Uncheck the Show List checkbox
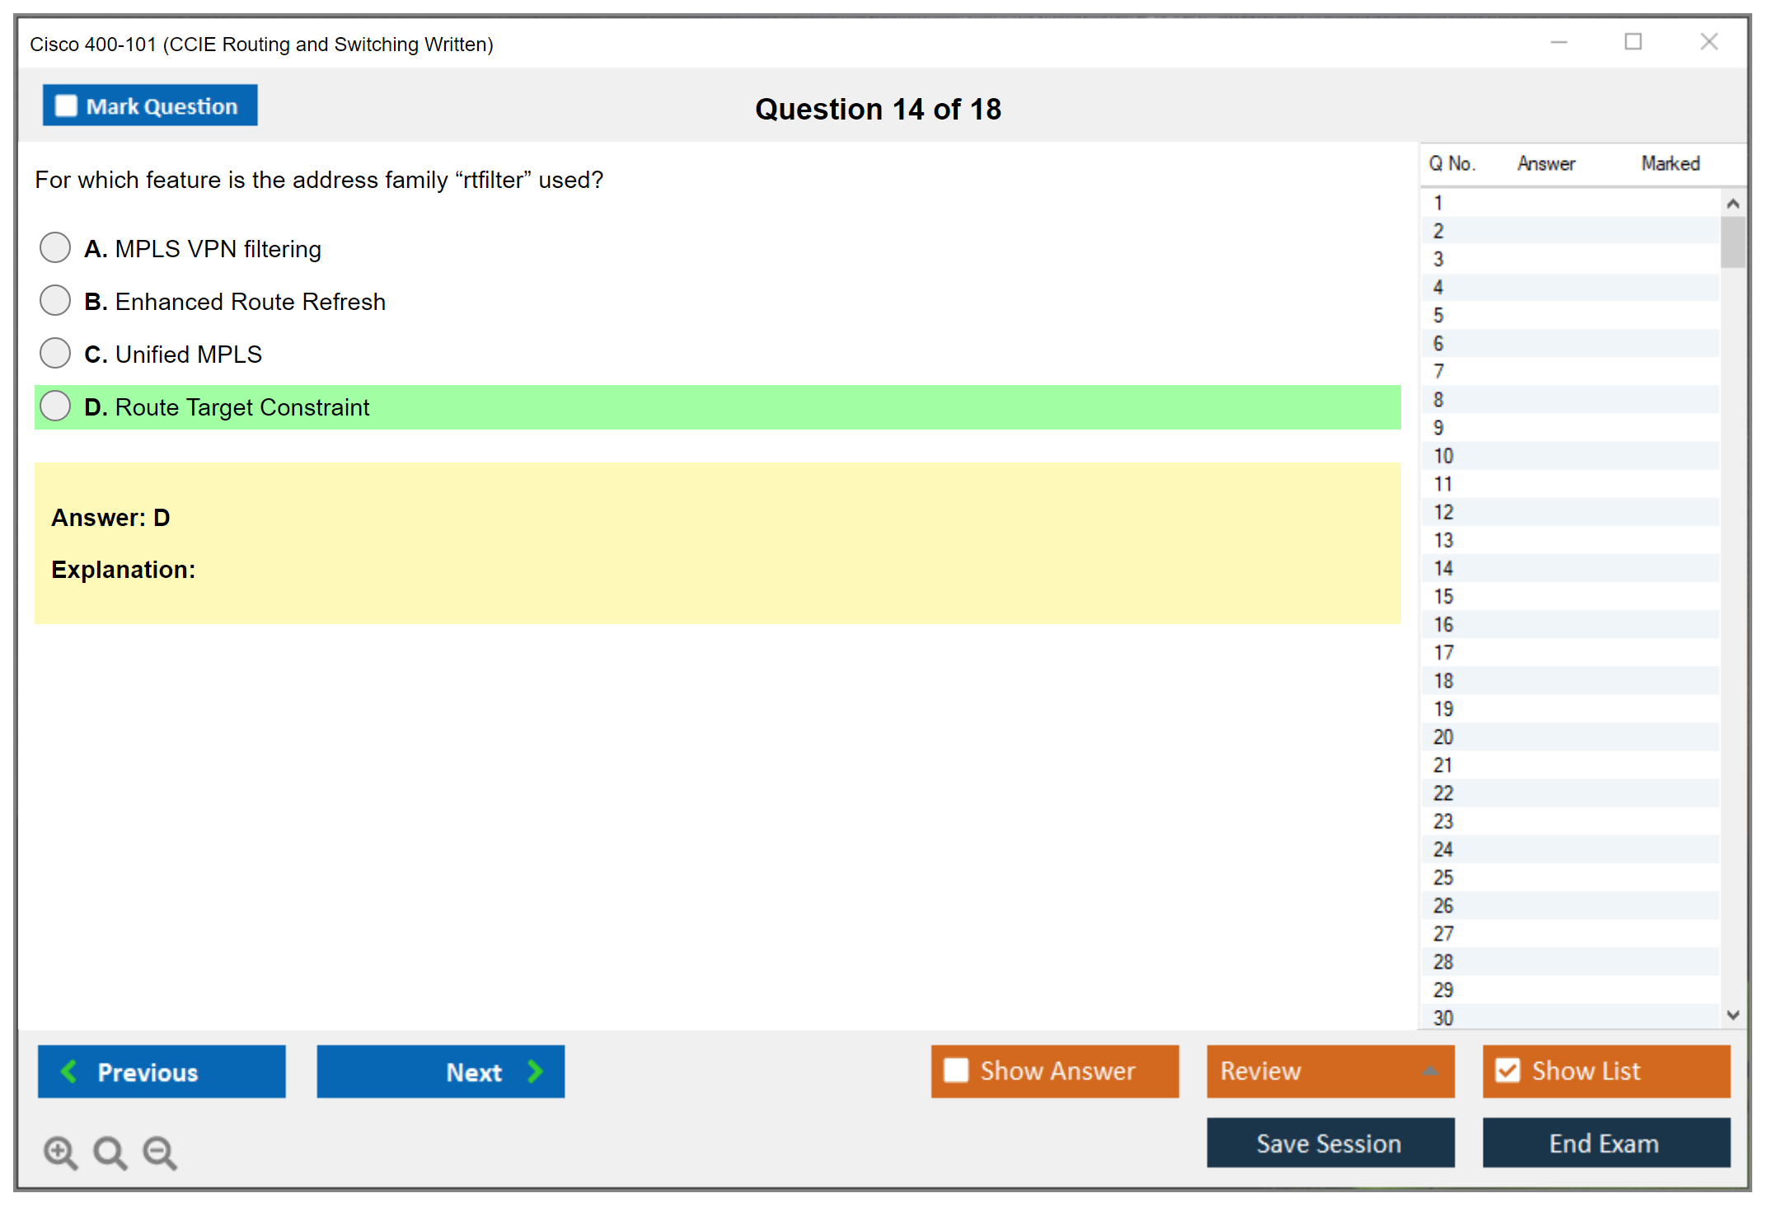Viewport: 1772px width, 1212px height. [1507, 1070]
